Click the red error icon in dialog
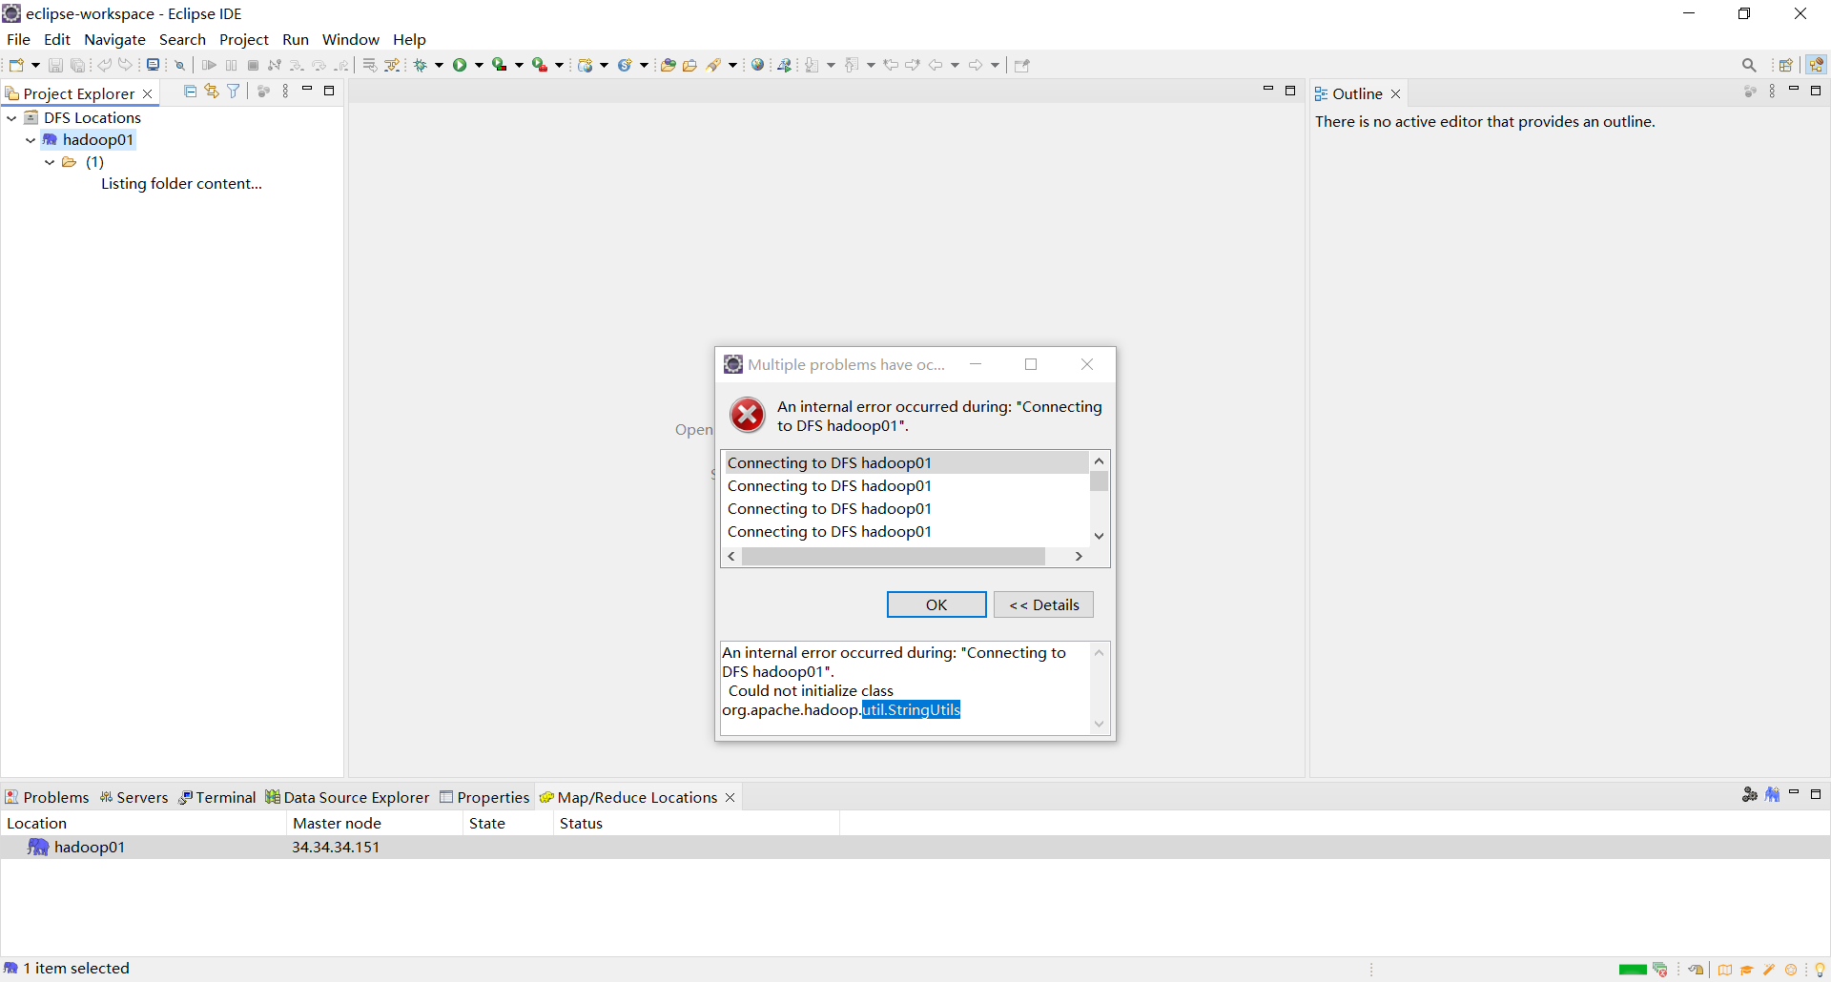This screenshot has width=1831, height=982. coord(748,415)
